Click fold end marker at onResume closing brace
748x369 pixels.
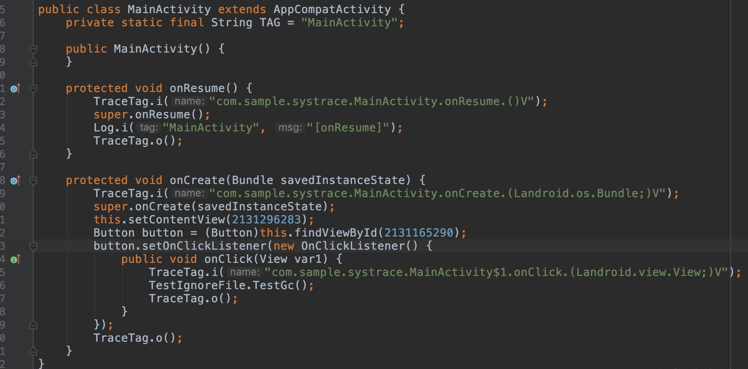pos(33,154)
